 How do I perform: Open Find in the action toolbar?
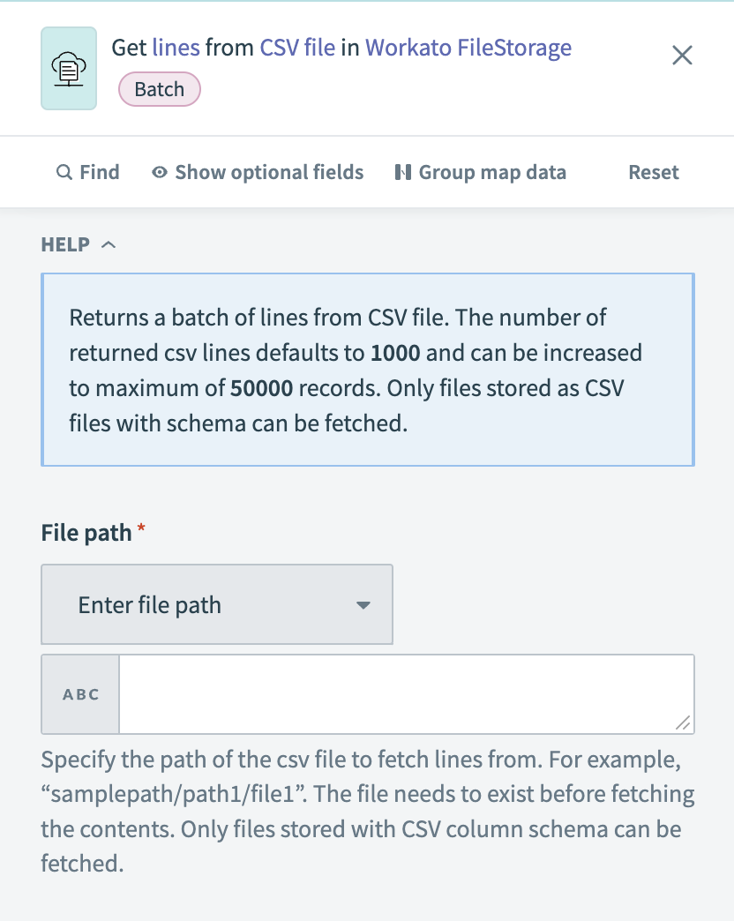[x=88, y=172]
